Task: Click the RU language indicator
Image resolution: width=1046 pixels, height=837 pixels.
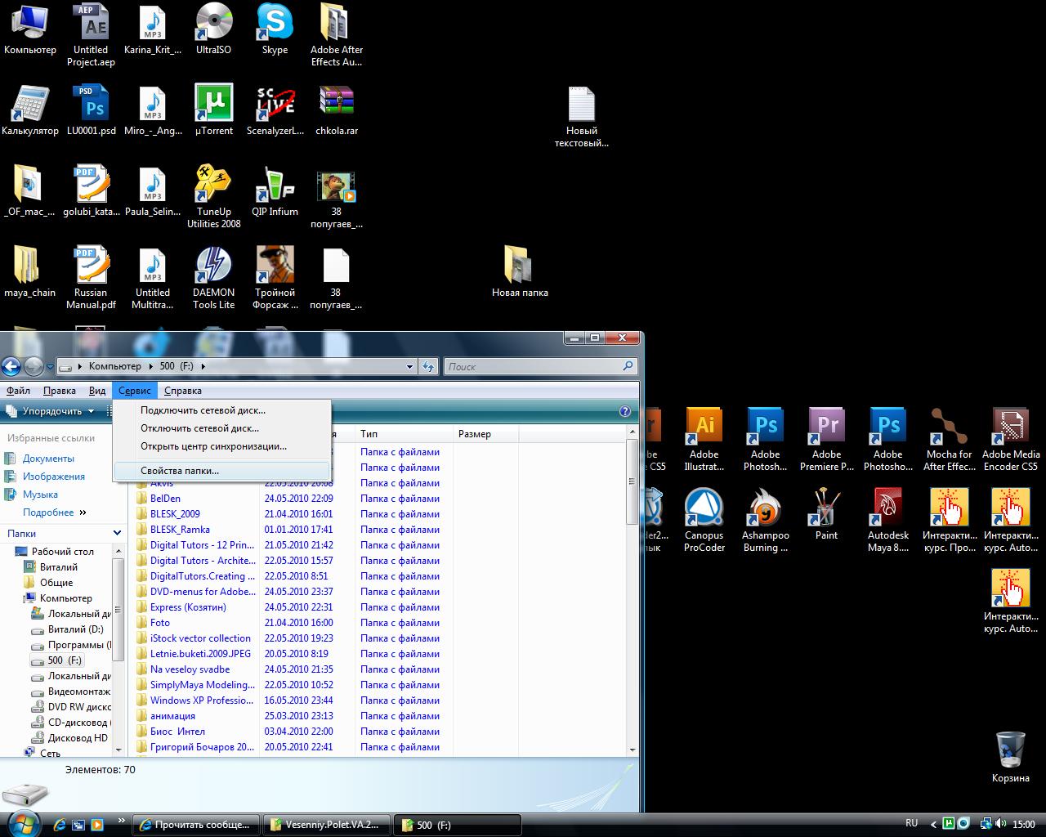Action: 912,823
